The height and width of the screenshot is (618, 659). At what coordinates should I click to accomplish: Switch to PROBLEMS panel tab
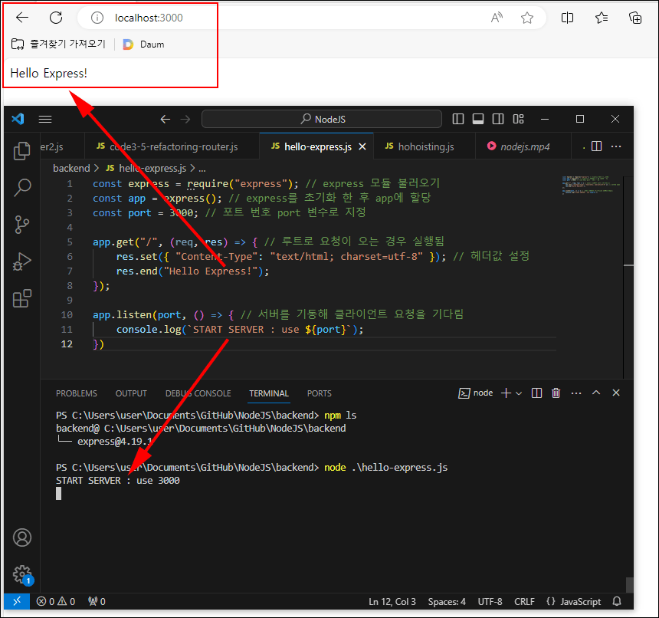click(x=77, y=393)
